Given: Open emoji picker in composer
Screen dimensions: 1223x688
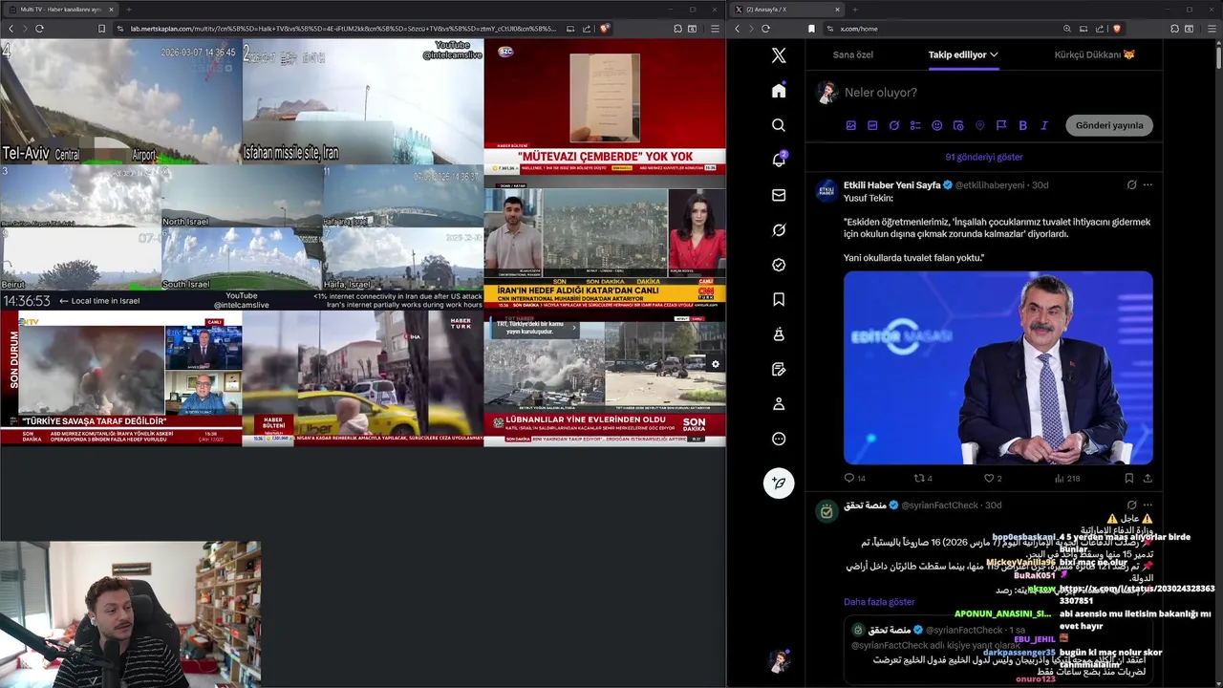Looking at the screenshot, I should [936, 125].
